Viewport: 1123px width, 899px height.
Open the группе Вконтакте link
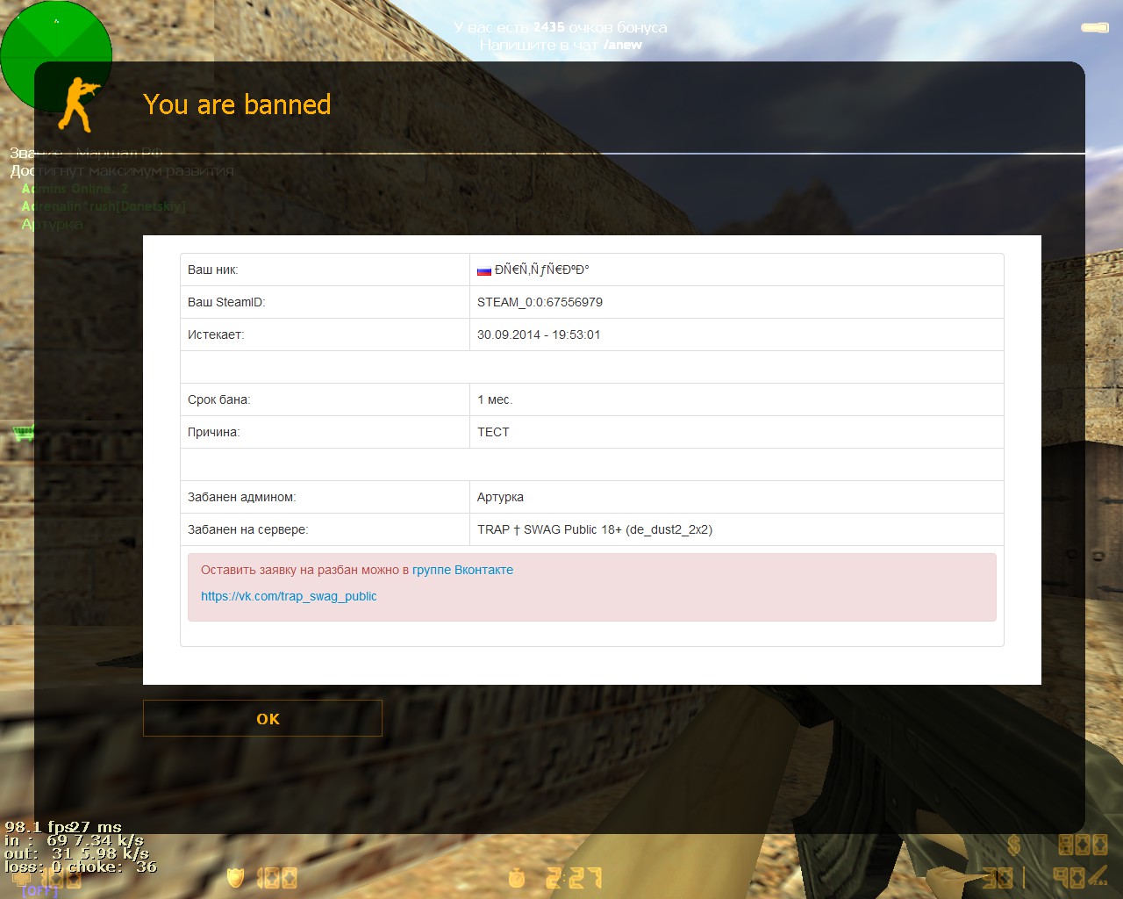pyautogui.click(x=462, y=570)
